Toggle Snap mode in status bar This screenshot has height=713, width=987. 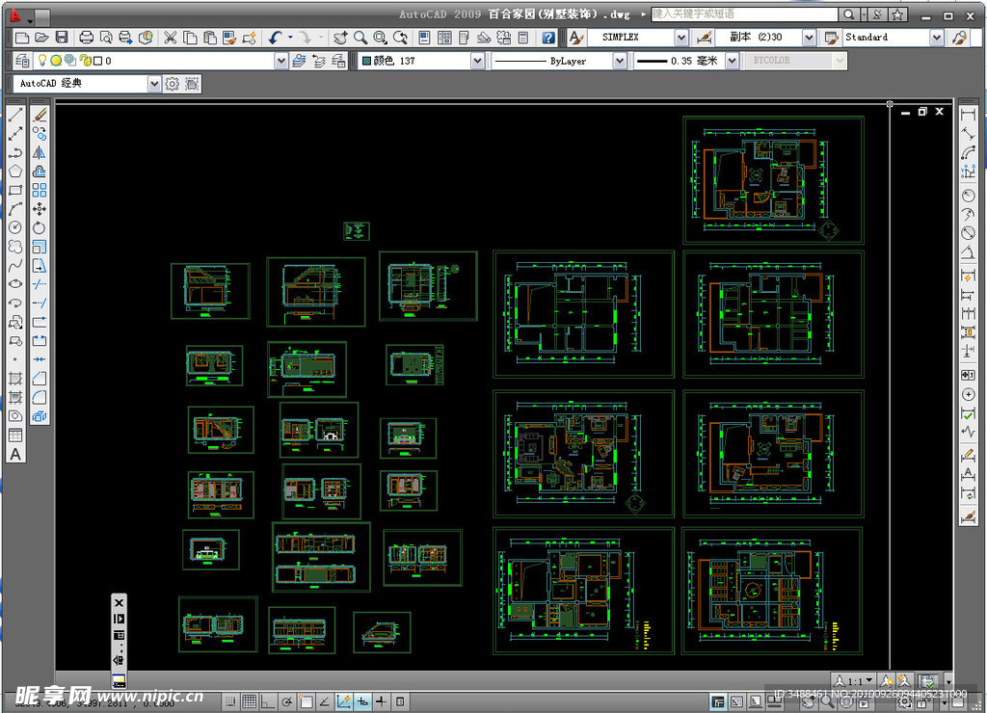pyautogui.click(x=230, y=701)
